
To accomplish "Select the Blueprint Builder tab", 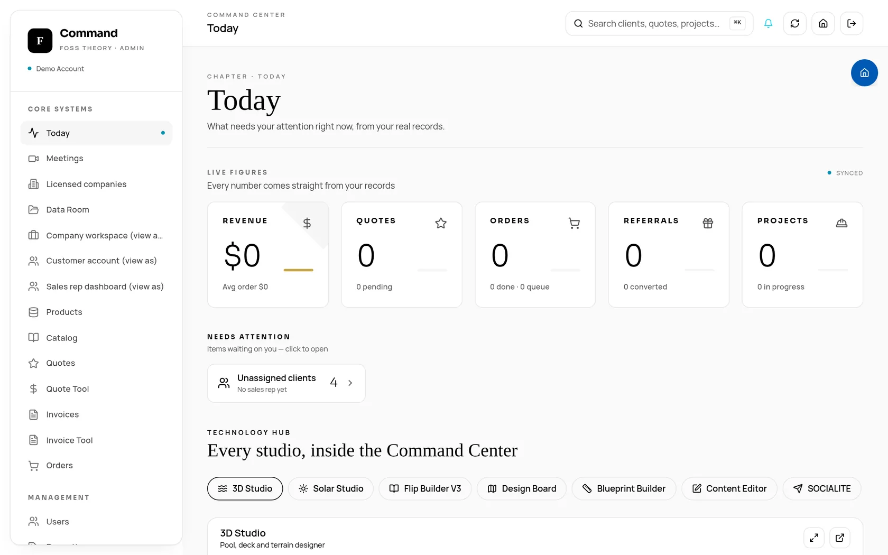I will click(624, 488).
